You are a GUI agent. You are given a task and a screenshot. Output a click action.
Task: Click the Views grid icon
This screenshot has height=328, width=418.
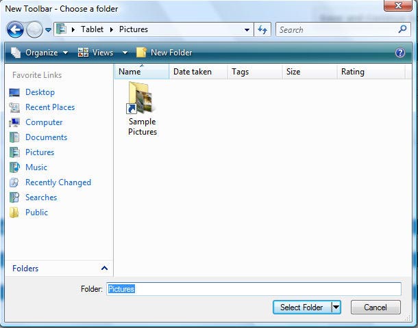(x=83, y=53)
